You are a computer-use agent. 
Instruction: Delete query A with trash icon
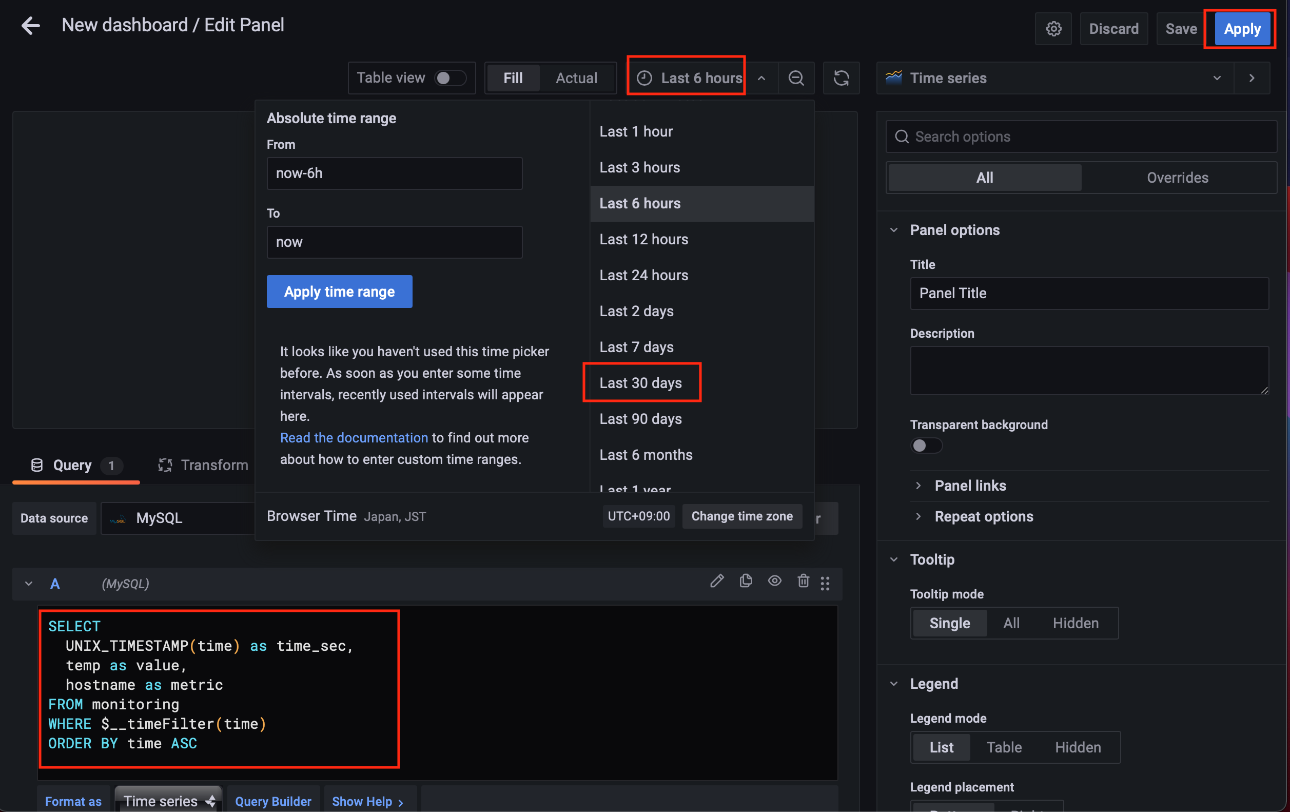click(x=803, y=581)
